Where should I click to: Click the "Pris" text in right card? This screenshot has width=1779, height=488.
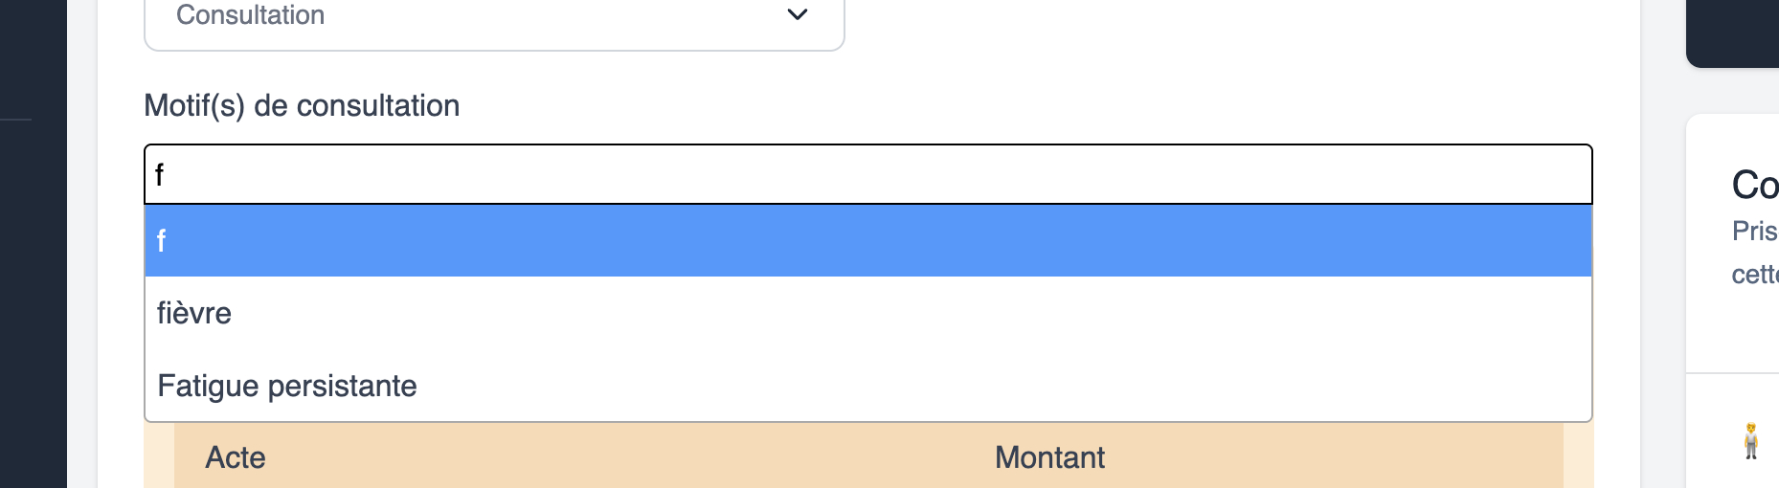click(x=1754, y=232)
